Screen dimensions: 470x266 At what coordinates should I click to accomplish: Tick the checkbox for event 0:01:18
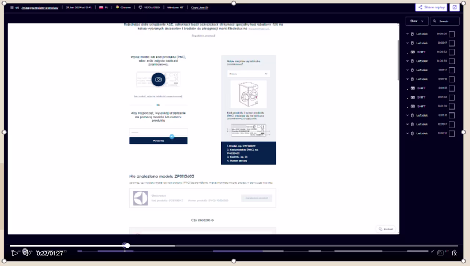coord(452,79)
